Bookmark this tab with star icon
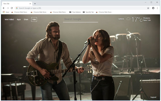This screenshot has width=161, height=101. (x=148, y=8)
